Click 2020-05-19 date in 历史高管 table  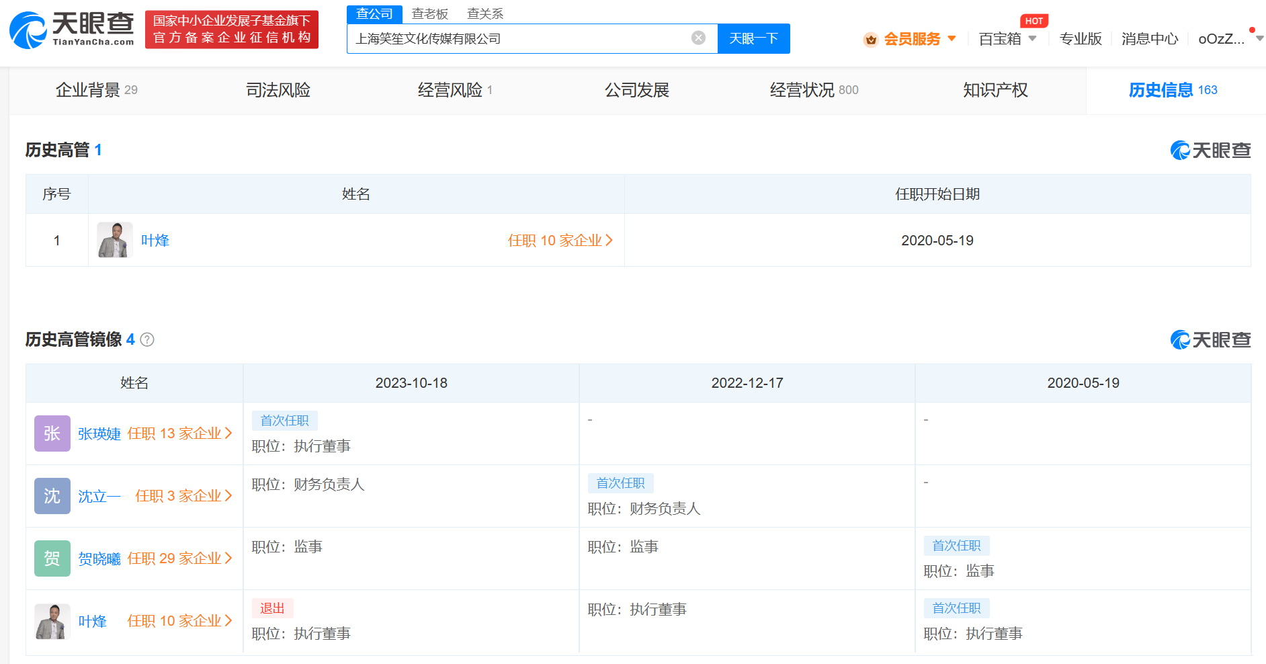point(937,241)
